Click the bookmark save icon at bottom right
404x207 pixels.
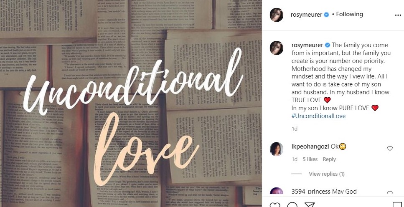pyautogui.click(x=397, y=205)
